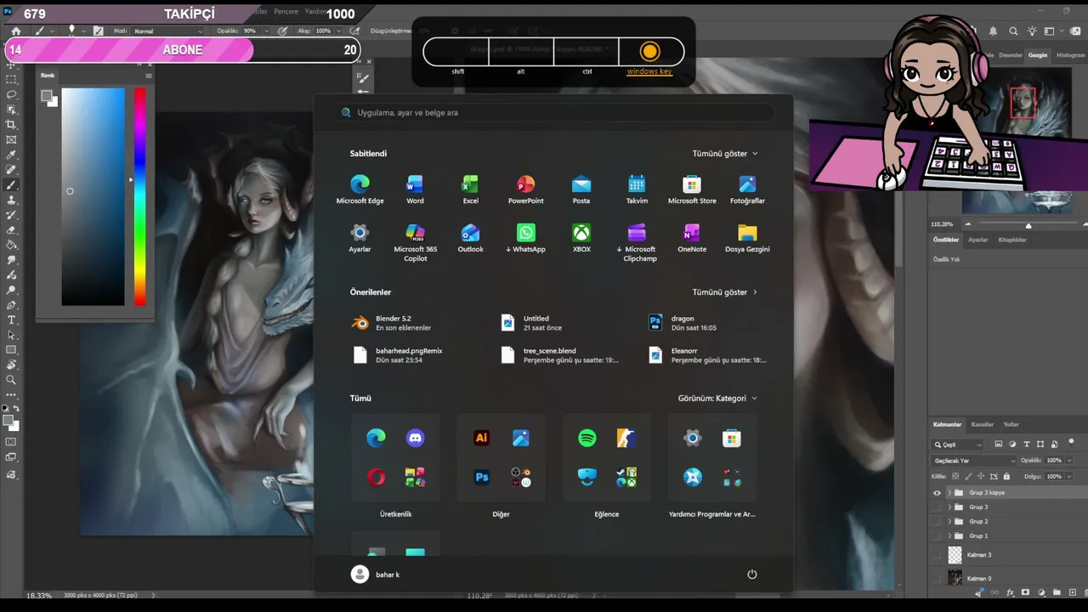
Task: Expand the Grup 3 kopya group
Action: tap(949, 493)
